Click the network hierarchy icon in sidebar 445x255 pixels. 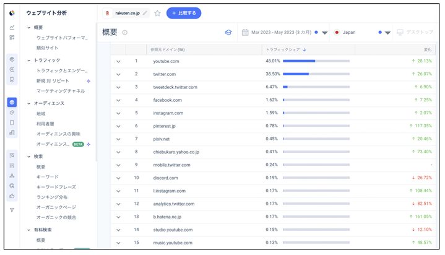click(x=12, y=176)
